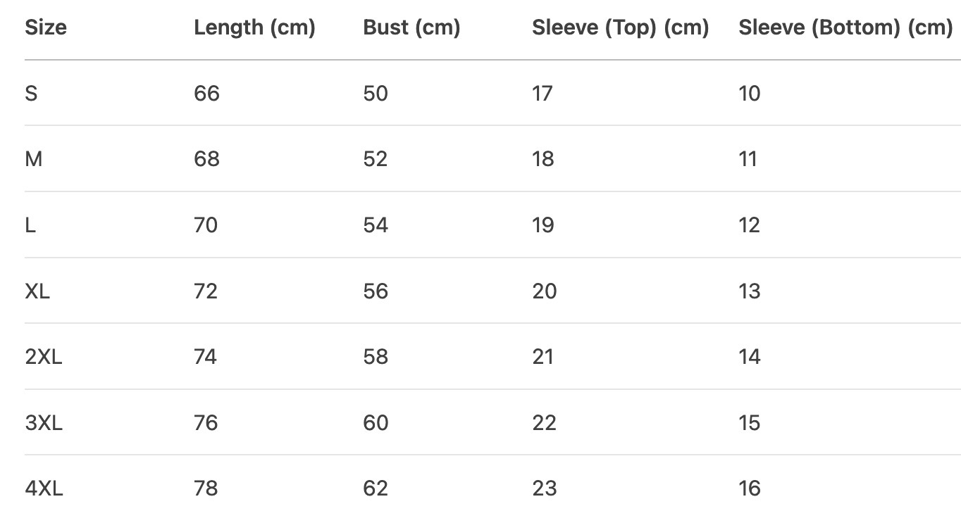Click the Sleeve (Bottom) (cm) header
This screenshot has height=511, width=961.
pos(845,27)
